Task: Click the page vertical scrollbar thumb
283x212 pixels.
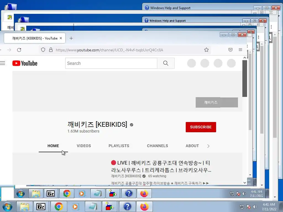Action: tap(245, 78)
